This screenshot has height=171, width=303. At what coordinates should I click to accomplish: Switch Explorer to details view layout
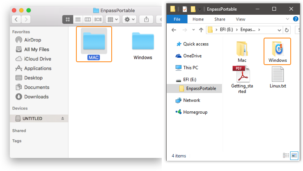(x=286, y=155)
